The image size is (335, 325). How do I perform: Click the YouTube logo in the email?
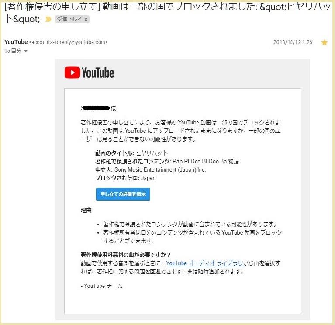click(89, 73)
